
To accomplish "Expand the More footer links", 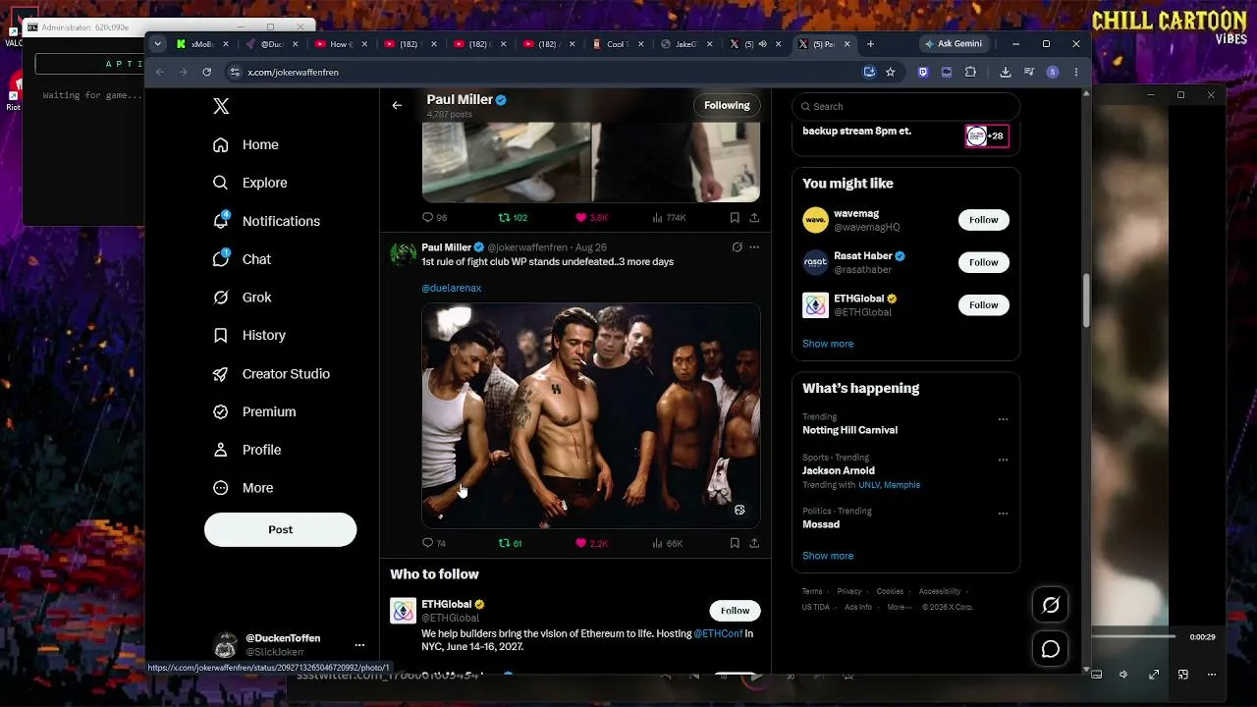I will click(899, 607).
